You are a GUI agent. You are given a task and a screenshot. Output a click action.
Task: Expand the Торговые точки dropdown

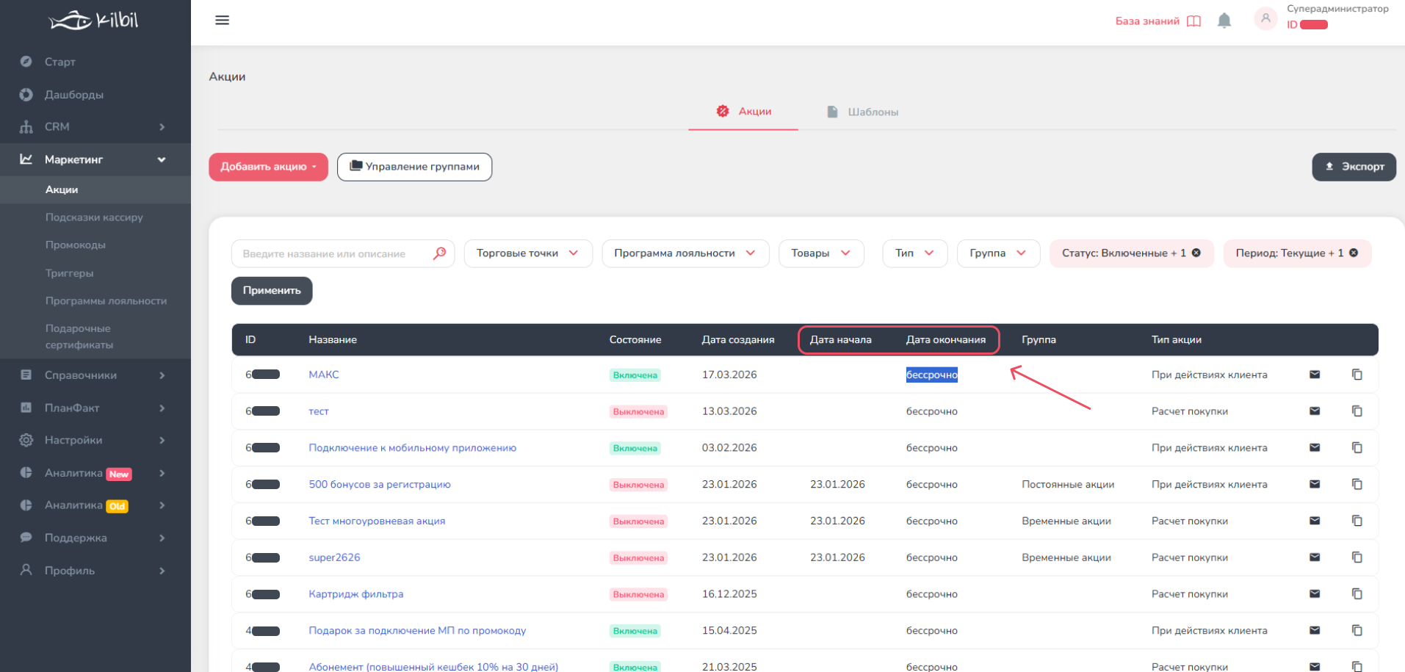[x=527, y=253]
